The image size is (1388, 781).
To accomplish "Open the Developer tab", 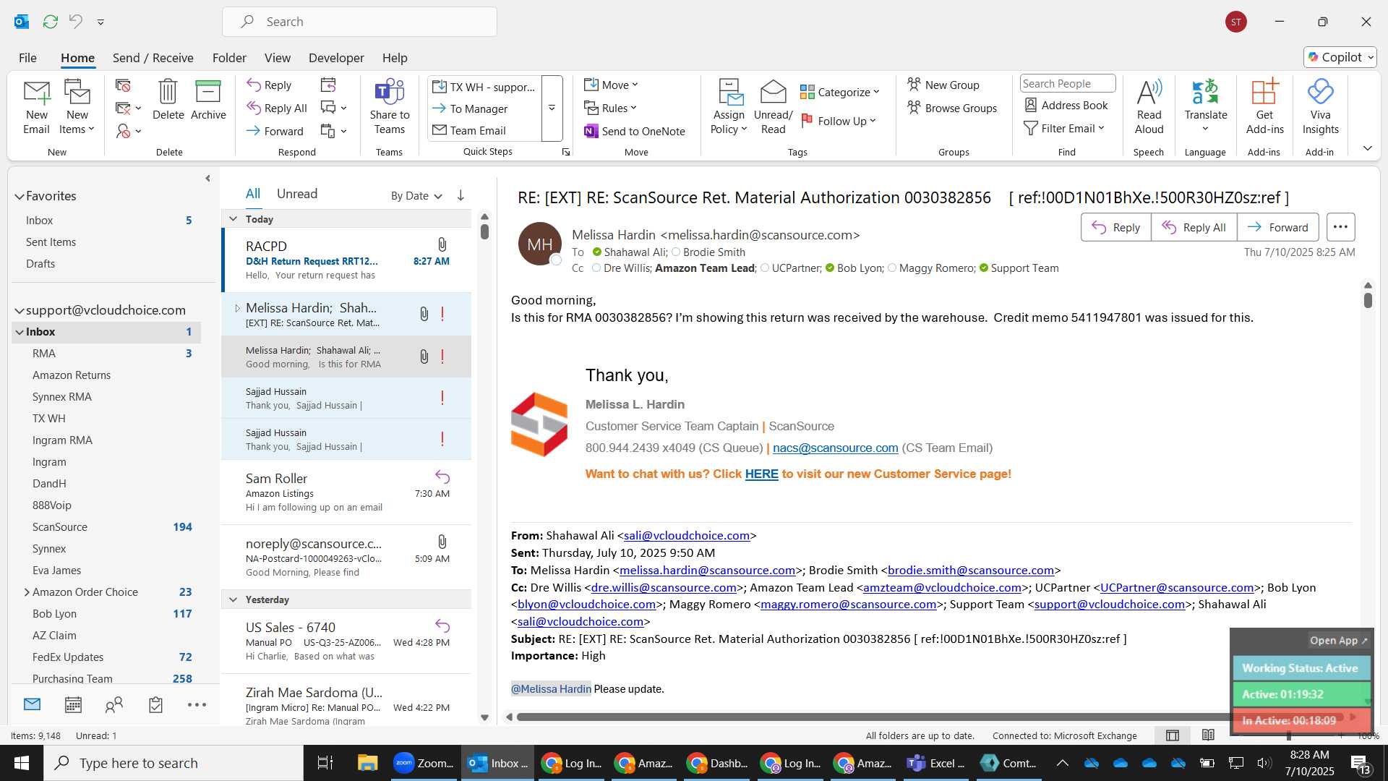I will (x=336, y=57).
